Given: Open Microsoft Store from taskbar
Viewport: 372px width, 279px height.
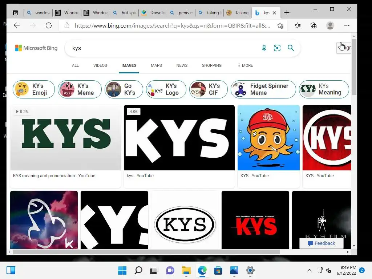Looking at the screenshot, I should (218, 270).
